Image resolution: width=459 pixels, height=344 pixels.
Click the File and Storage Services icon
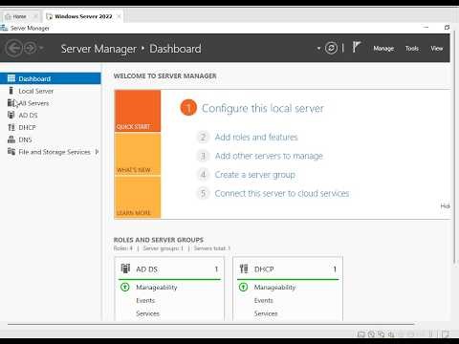click(x=11, y=151)
